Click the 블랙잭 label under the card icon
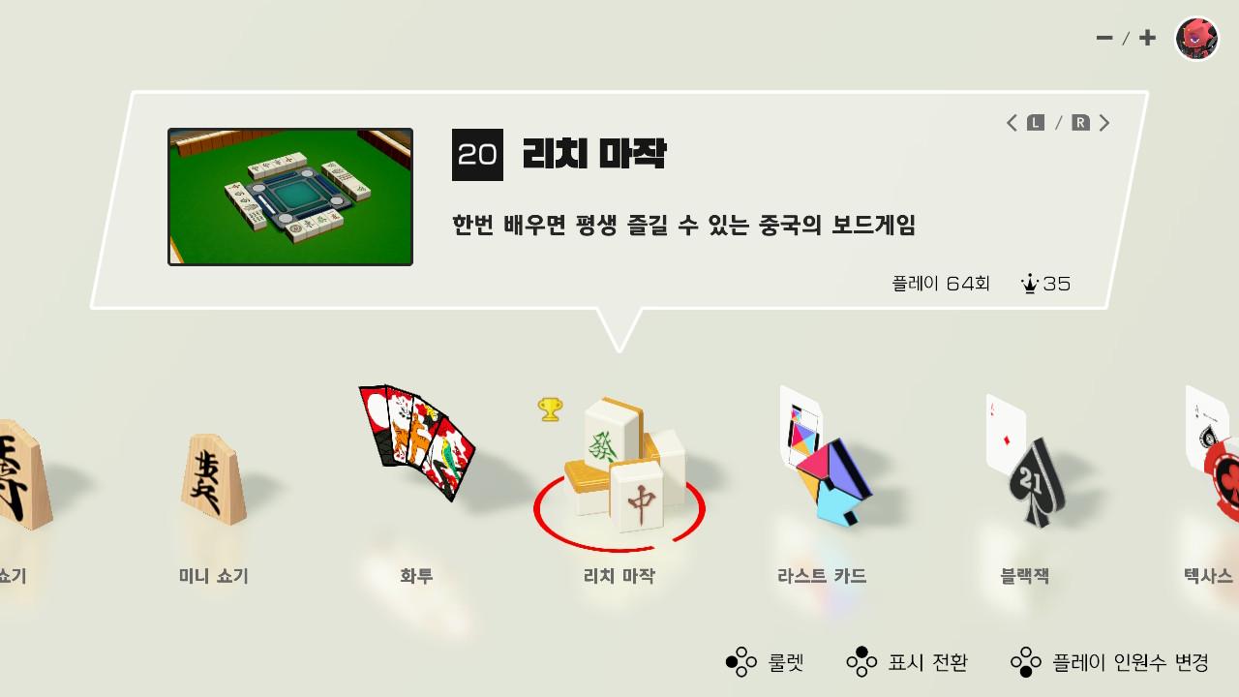The height and width of the screenshot is (697, 1239). 1025,576
